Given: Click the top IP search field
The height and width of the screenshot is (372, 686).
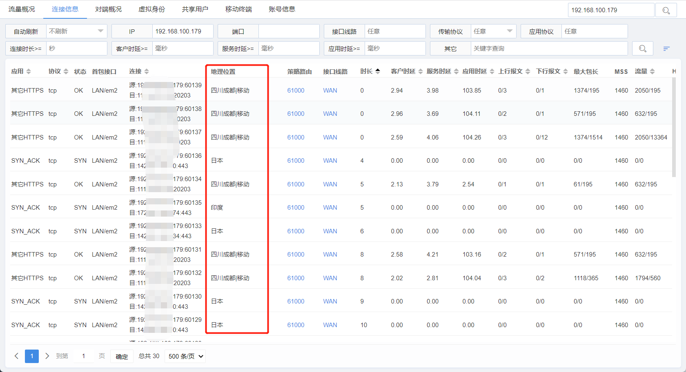Looking at the screenshot, I should click(x=611, y=10).
